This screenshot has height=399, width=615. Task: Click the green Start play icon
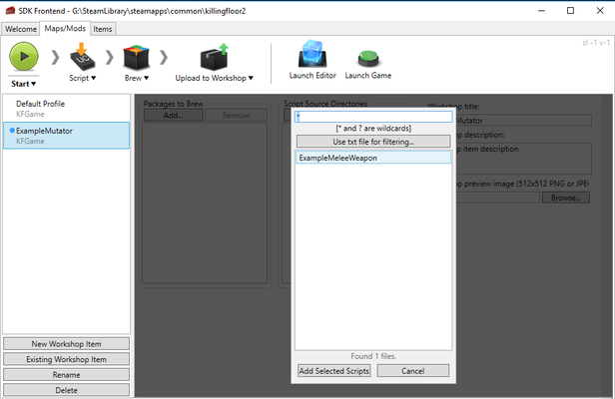pos(24,57)
